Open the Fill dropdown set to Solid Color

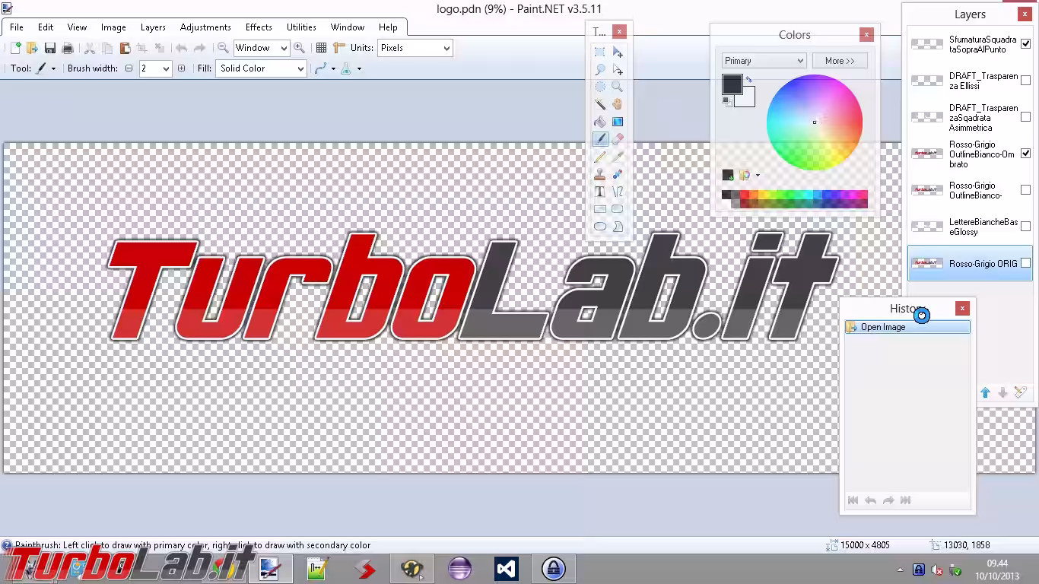[300, 68]
